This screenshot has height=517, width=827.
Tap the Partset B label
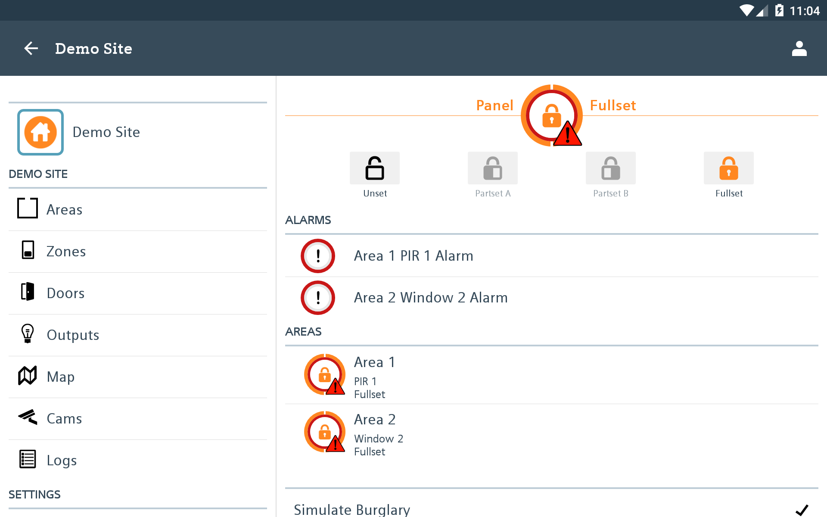pyautogui.click(x=611, y=193)
